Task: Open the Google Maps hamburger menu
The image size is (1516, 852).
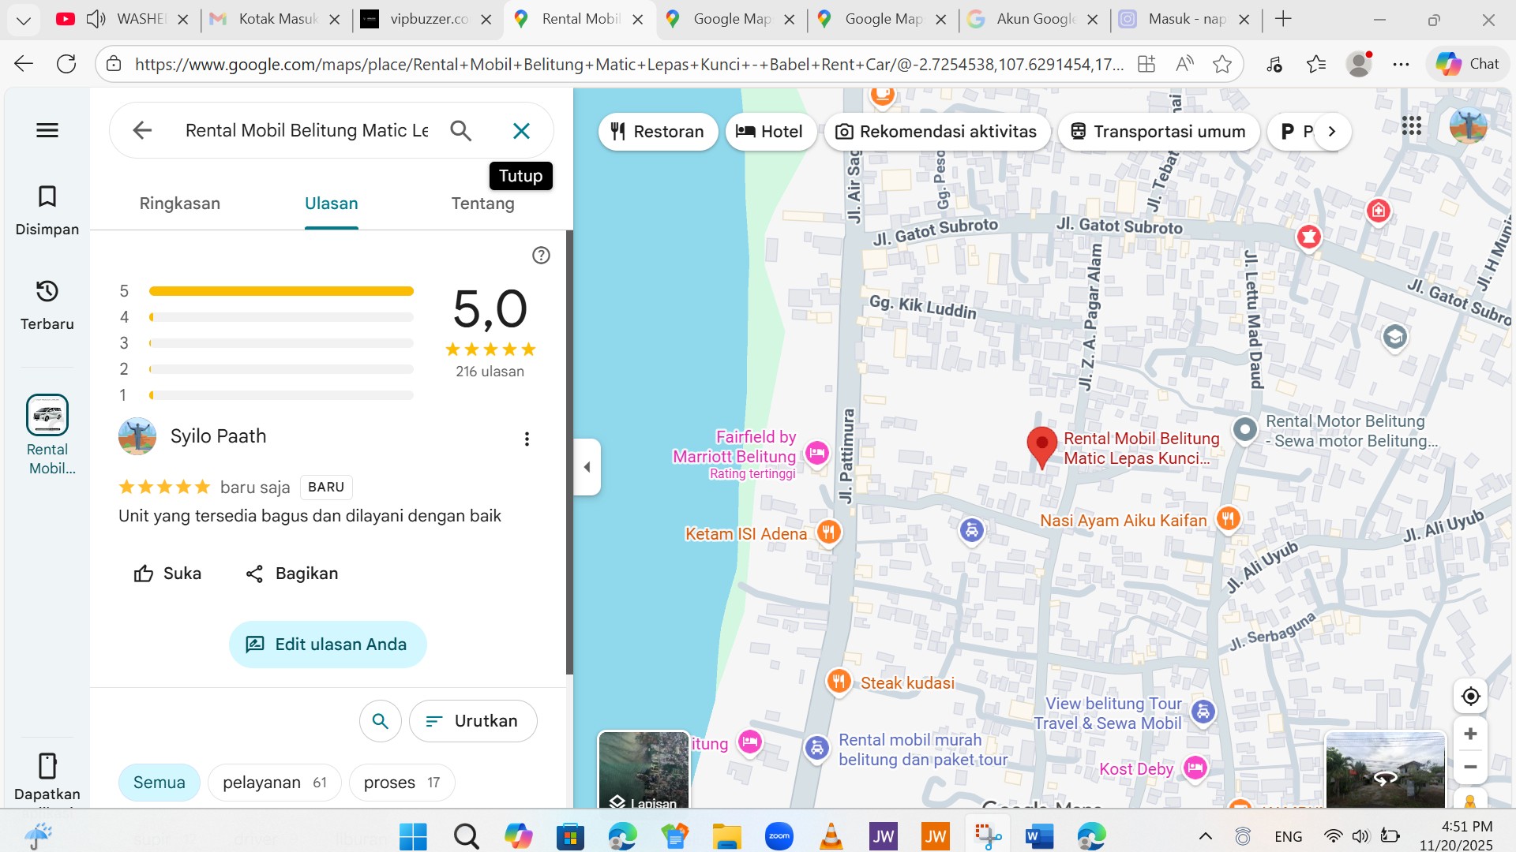Action: (x=47, y=130)
